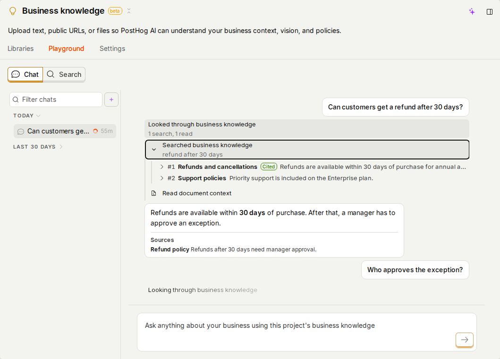500x359 pixels.
Task: Toggle the side panel icon
Action: 490,12
